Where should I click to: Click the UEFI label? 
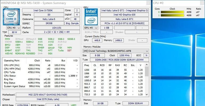tap(74, 105)
